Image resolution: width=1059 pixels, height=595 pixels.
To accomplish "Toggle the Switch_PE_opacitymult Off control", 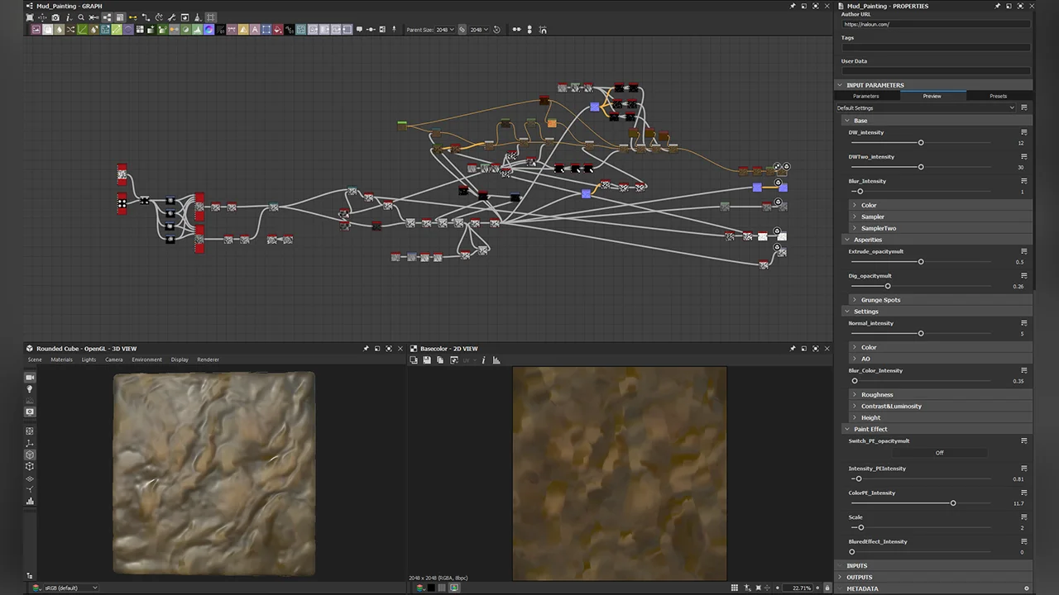I will [x=939, y=452].
